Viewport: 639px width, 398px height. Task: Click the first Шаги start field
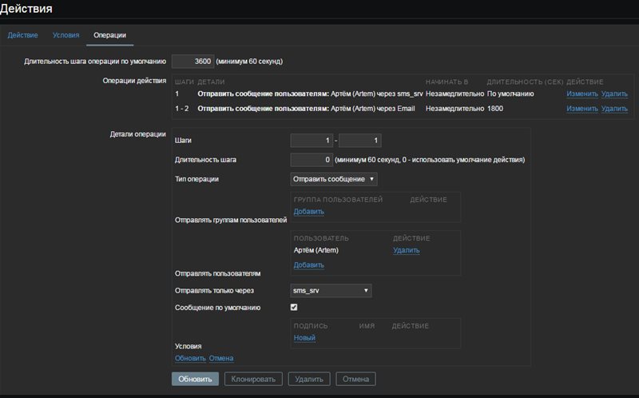(312, 141)
